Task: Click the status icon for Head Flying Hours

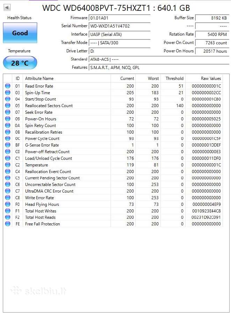Action: pos(8,204)
